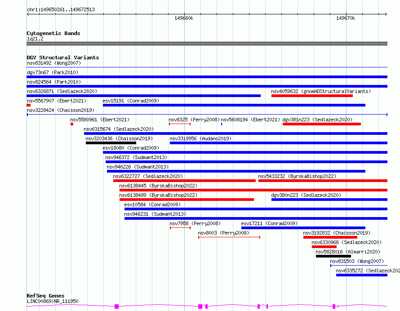Image resolution: width=400 pixels, height=311 pixels.
Task: Click the small red nsv5567907 (Ebert2021) marker
Action: (29, 105)
